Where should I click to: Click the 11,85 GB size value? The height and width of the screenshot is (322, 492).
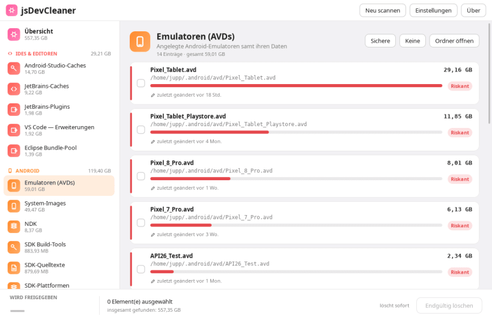coord(458,116)
